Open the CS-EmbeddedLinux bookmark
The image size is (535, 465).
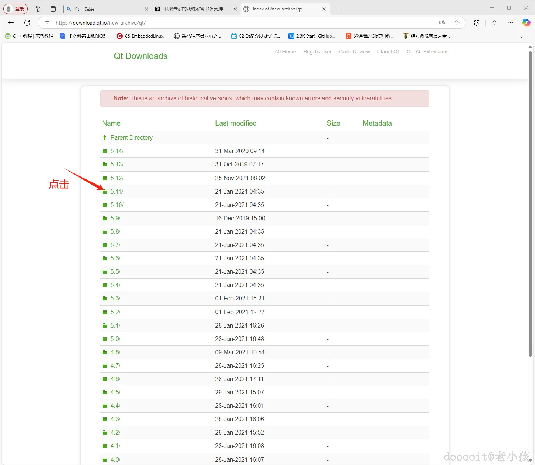[142, 36]
